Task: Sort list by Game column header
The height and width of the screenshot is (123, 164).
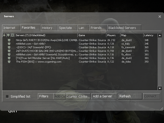Action: click(92, 35)
